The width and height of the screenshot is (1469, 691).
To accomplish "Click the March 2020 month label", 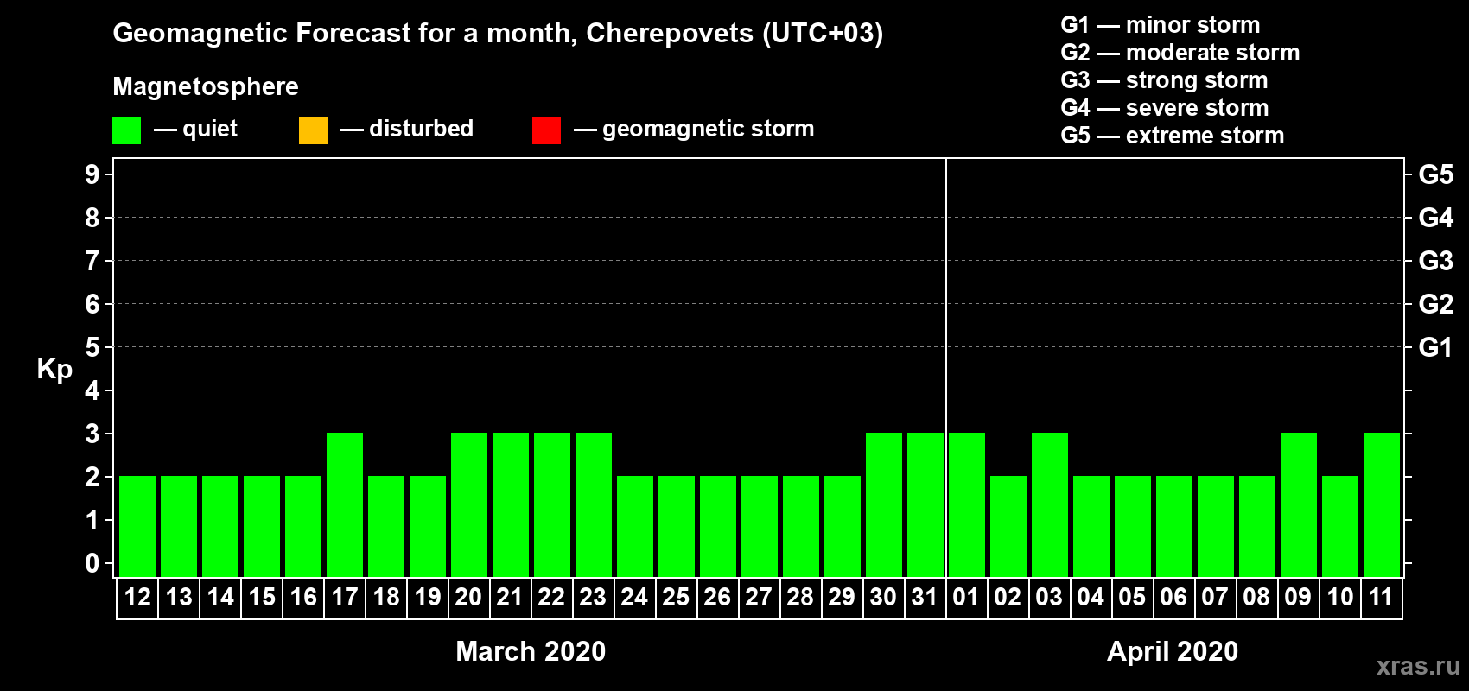I will pyautogui.click(x=531, y=651).
